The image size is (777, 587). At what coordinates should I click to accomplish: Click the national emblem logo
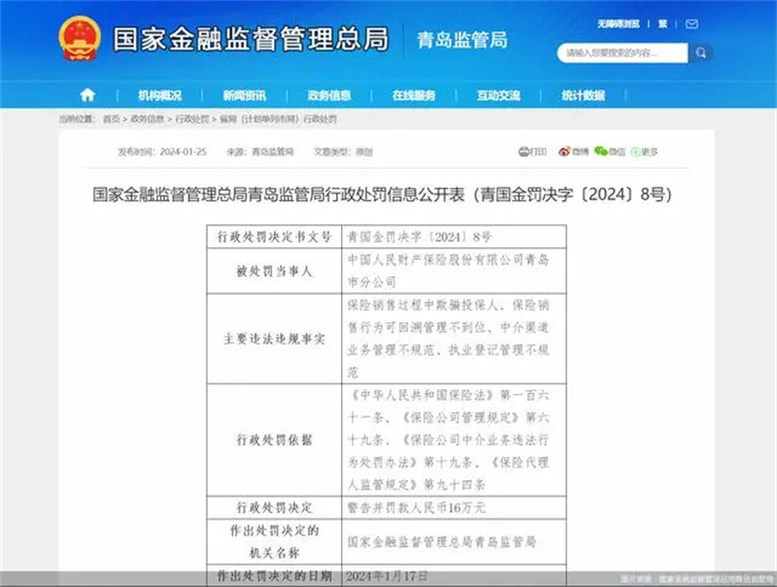[x=80, y=38]
